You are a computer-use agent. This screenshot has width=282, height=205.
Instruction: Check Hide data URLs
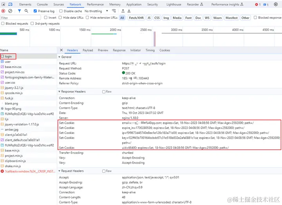tap(60, 18)
